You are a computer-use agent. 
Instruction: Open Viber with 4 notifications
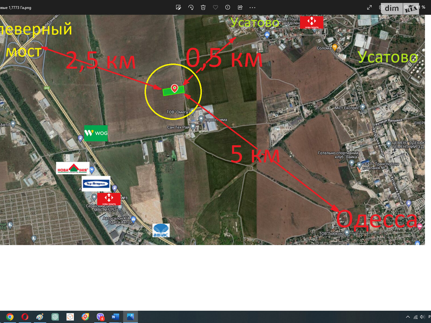pyautogui.click(x=100, y=317)
